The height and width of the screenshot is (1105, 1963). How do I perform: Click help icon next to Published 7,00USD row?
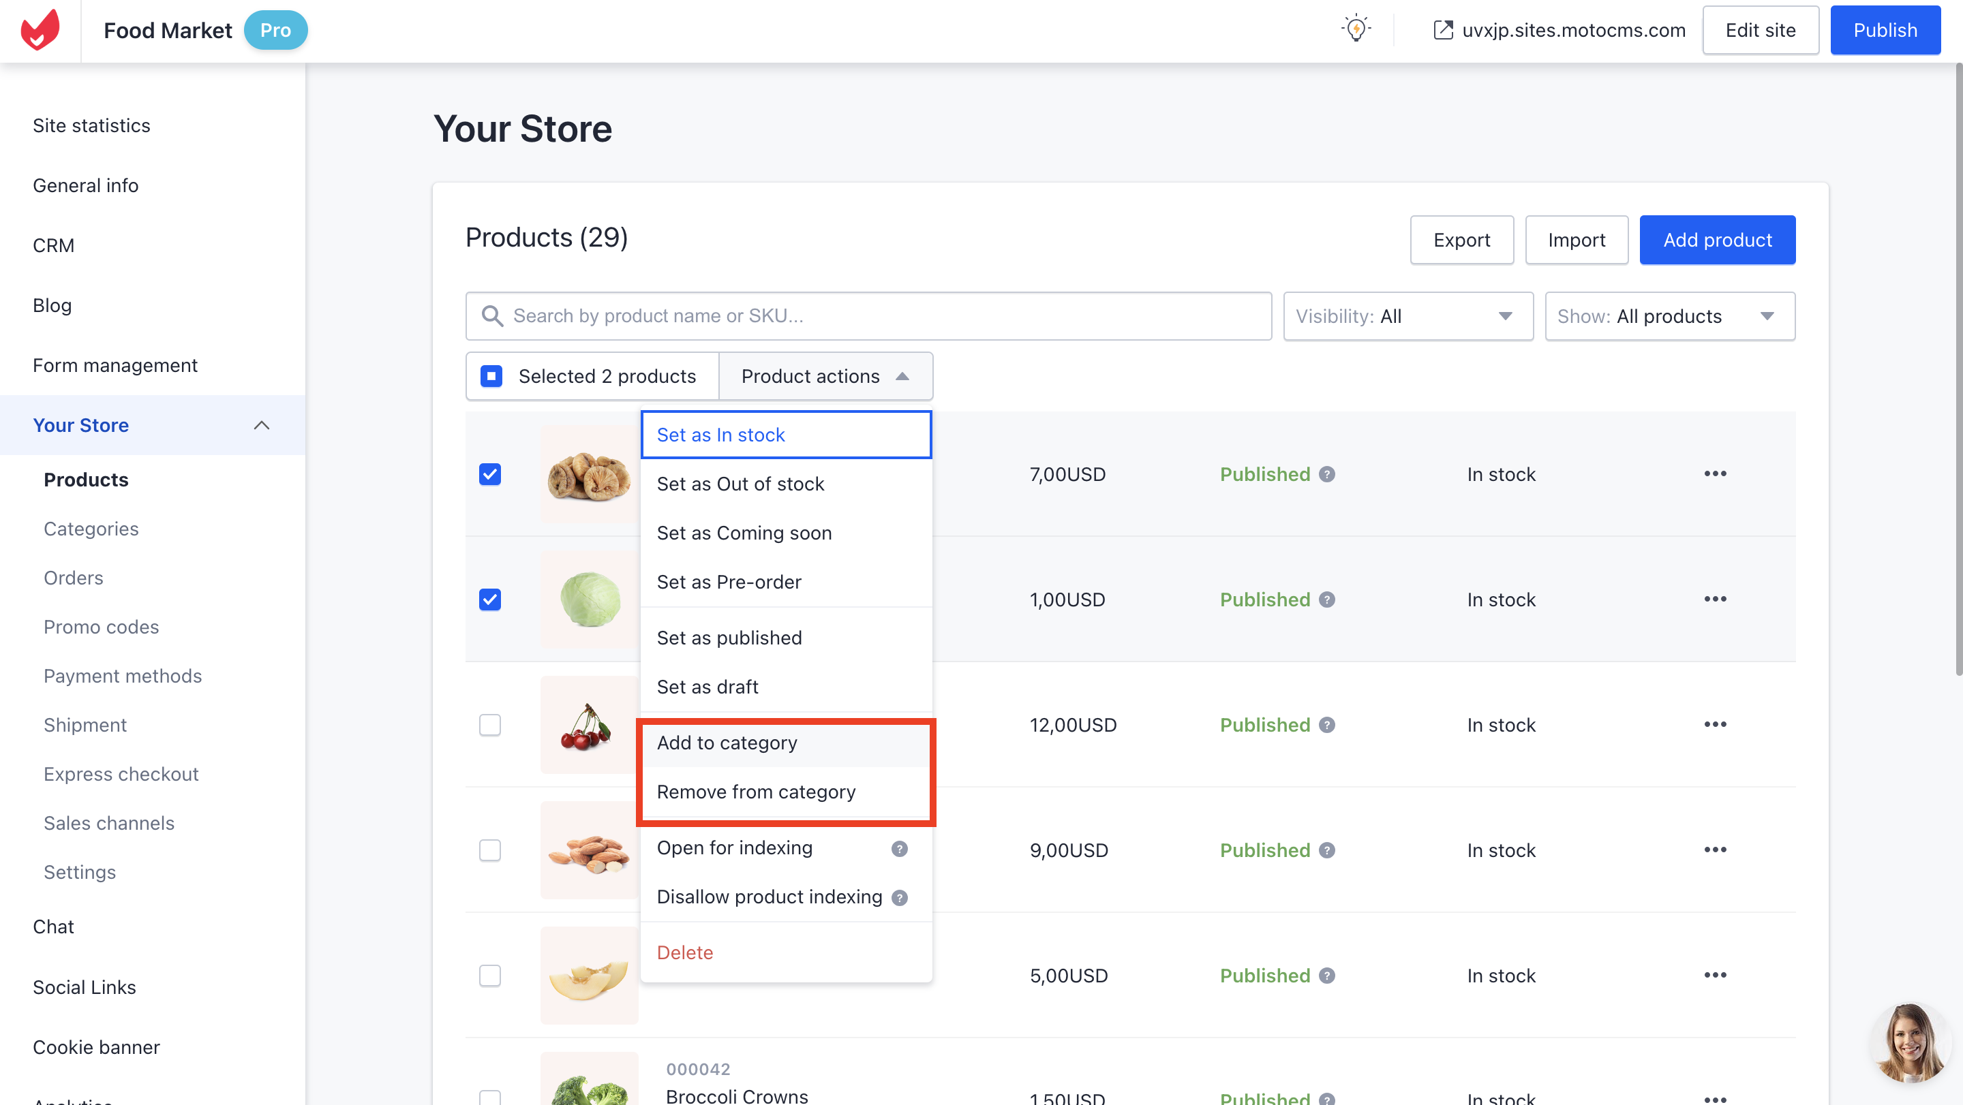coord(1326,474)
